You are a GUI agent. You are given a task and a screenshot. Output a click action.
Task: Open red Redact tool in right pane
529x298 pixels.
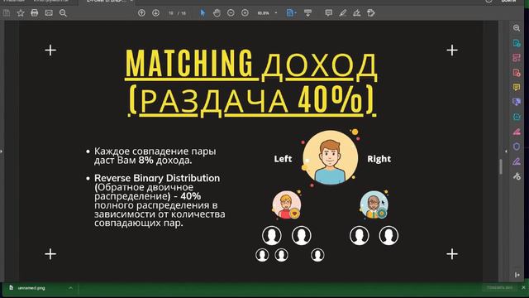coord(517,132)
